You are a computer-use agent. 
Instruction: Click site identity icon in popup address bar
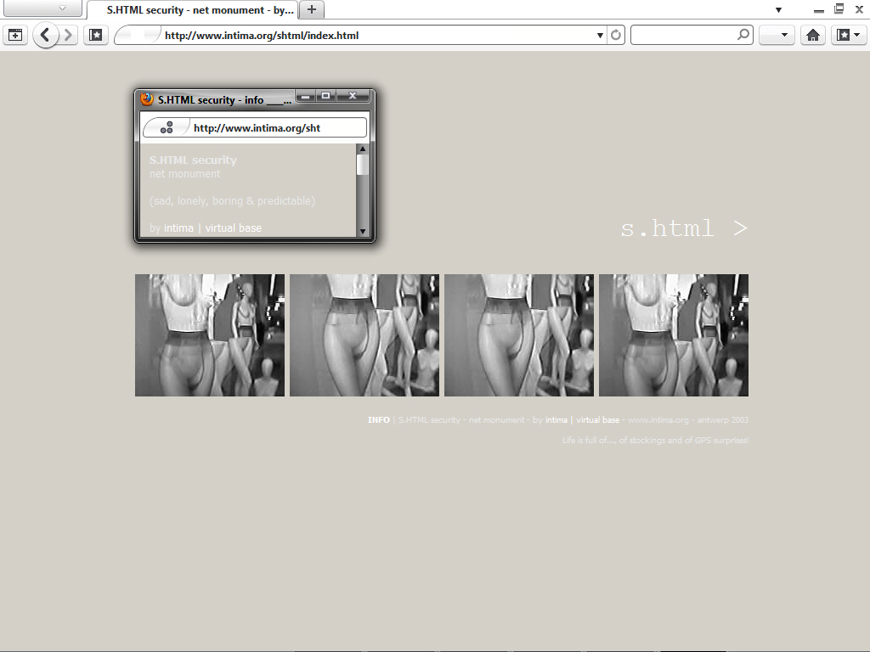pos(167,127)
